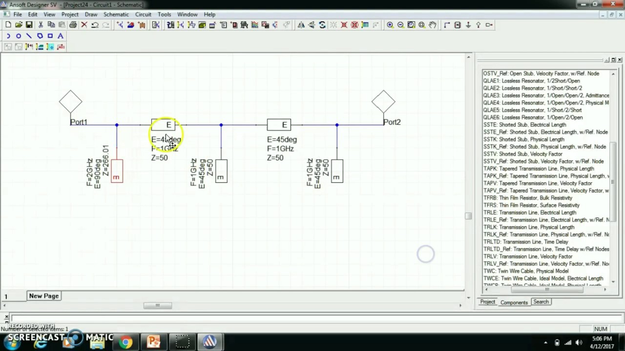Click the schematic vertical scrollbar thumb
The width and height of the screenshot is (625, 351).
468,216
